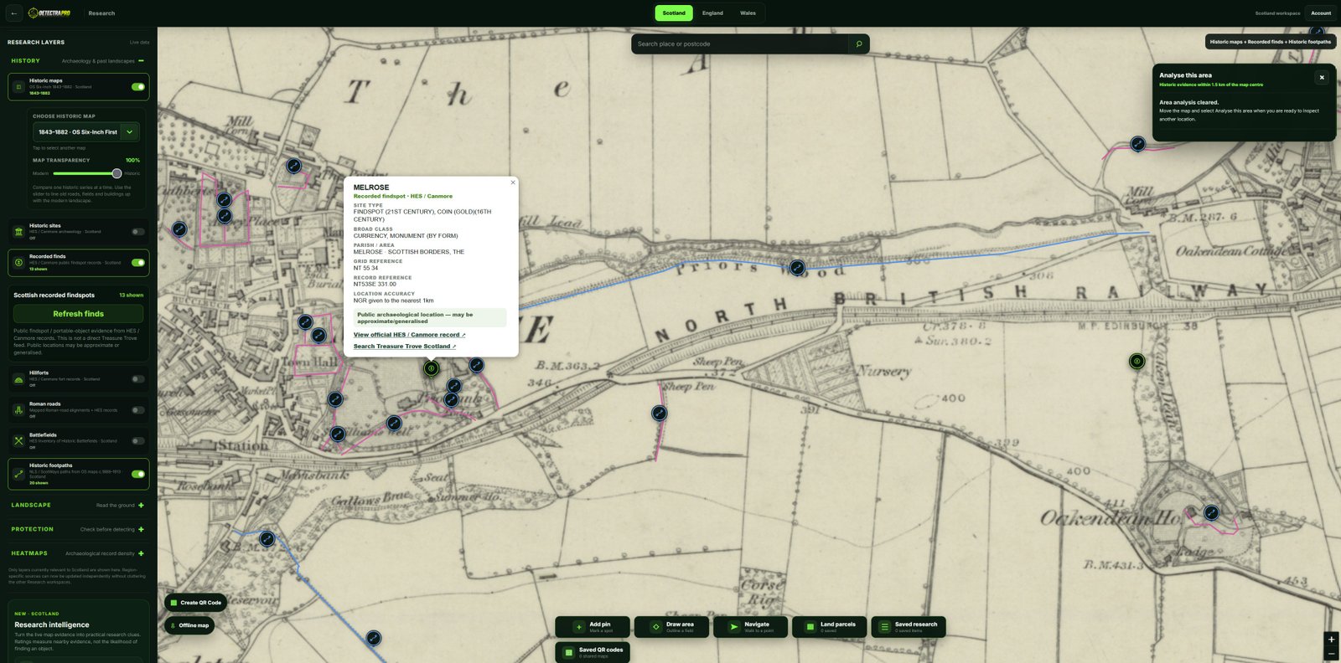Click the Battlefields crossed swords icon
This screenshot has width=1341, height=663.
tap(18, 440)
